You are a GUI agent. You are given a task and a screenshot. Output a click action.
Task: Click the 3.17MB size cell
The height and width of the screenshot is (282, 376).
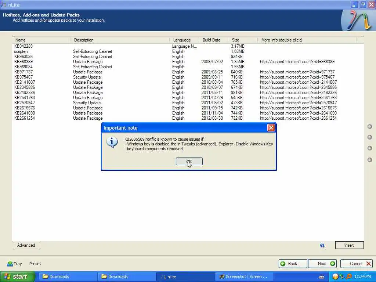[238, 46]
